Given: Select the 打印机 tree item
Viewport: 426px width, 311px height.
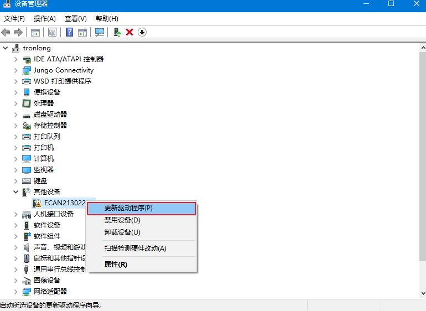Looking at the screenshot, I should [44, 148].
